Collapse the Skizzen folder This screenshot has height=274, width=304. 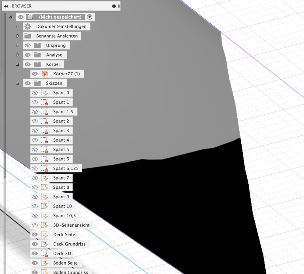tap(18, 83)
